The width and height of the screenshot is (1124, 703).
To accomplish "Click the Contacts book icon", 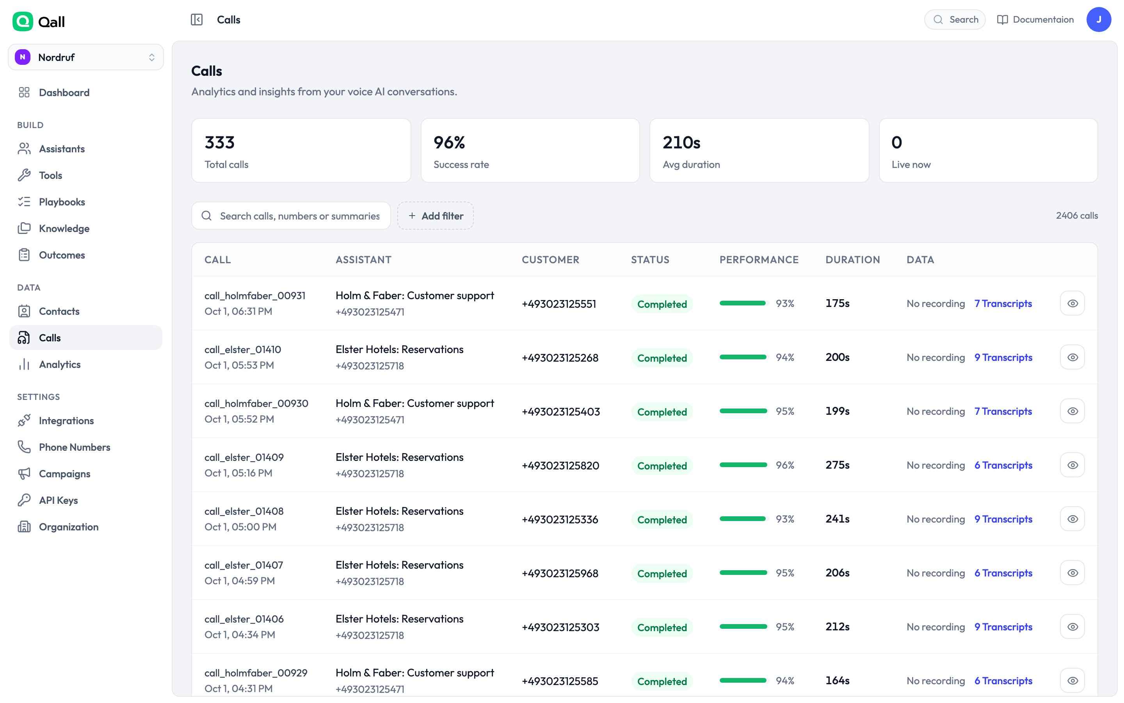I will click(x=24, y=311).
